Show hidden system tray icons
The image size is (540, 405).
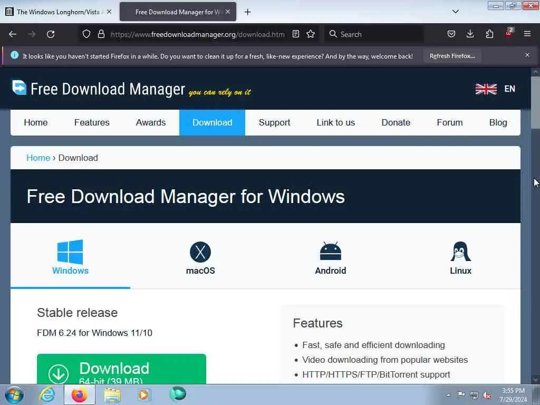click(x=448, y=395)
